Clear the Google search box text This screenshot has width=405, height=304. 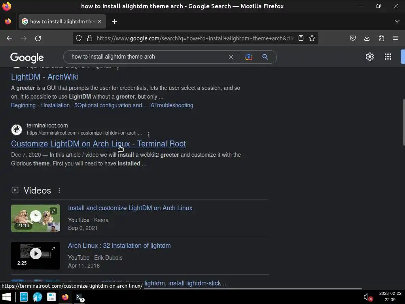coord(231,57)
